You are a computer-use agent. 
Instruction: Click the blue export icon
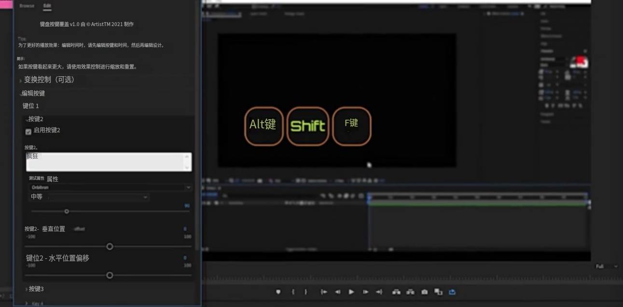[452, 292]
